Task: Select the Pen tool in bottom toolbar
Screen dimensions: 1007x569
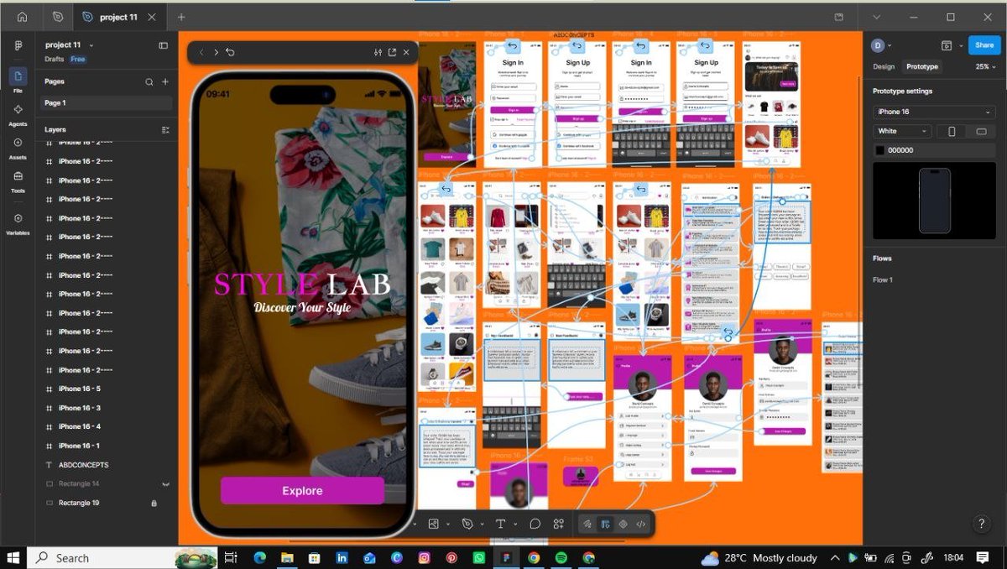Action: (467, 524)
